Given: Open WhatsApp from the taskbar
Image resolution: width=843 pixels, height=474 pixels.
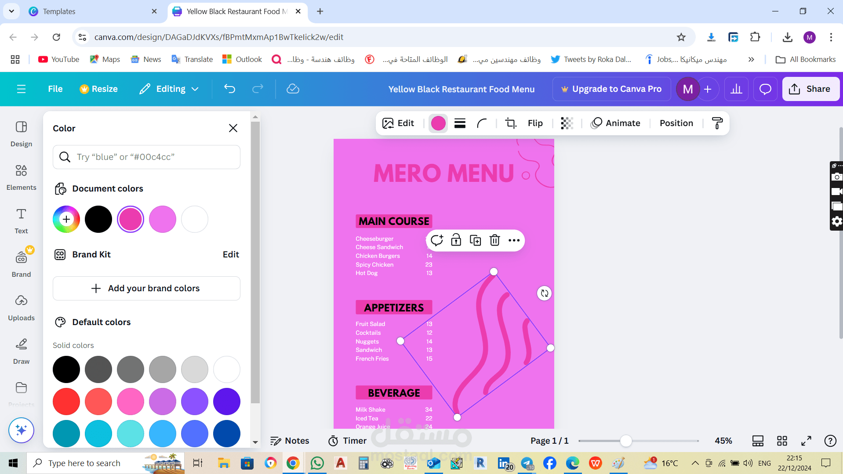Looking at the screenshot, I should tap(317, 463).
